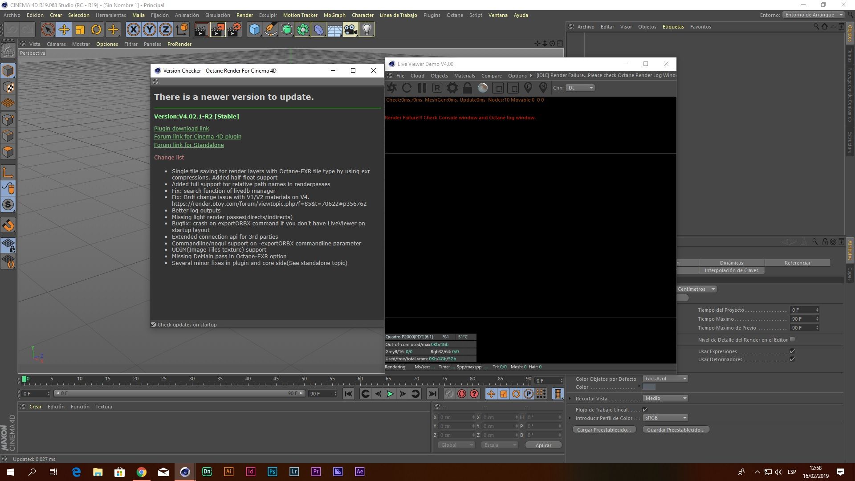Image resolution: width=855 pixels, height=481 pixels.
Task: Open Escala size mode dropdown
Action: pyautogui.click(x=500, y=445)
